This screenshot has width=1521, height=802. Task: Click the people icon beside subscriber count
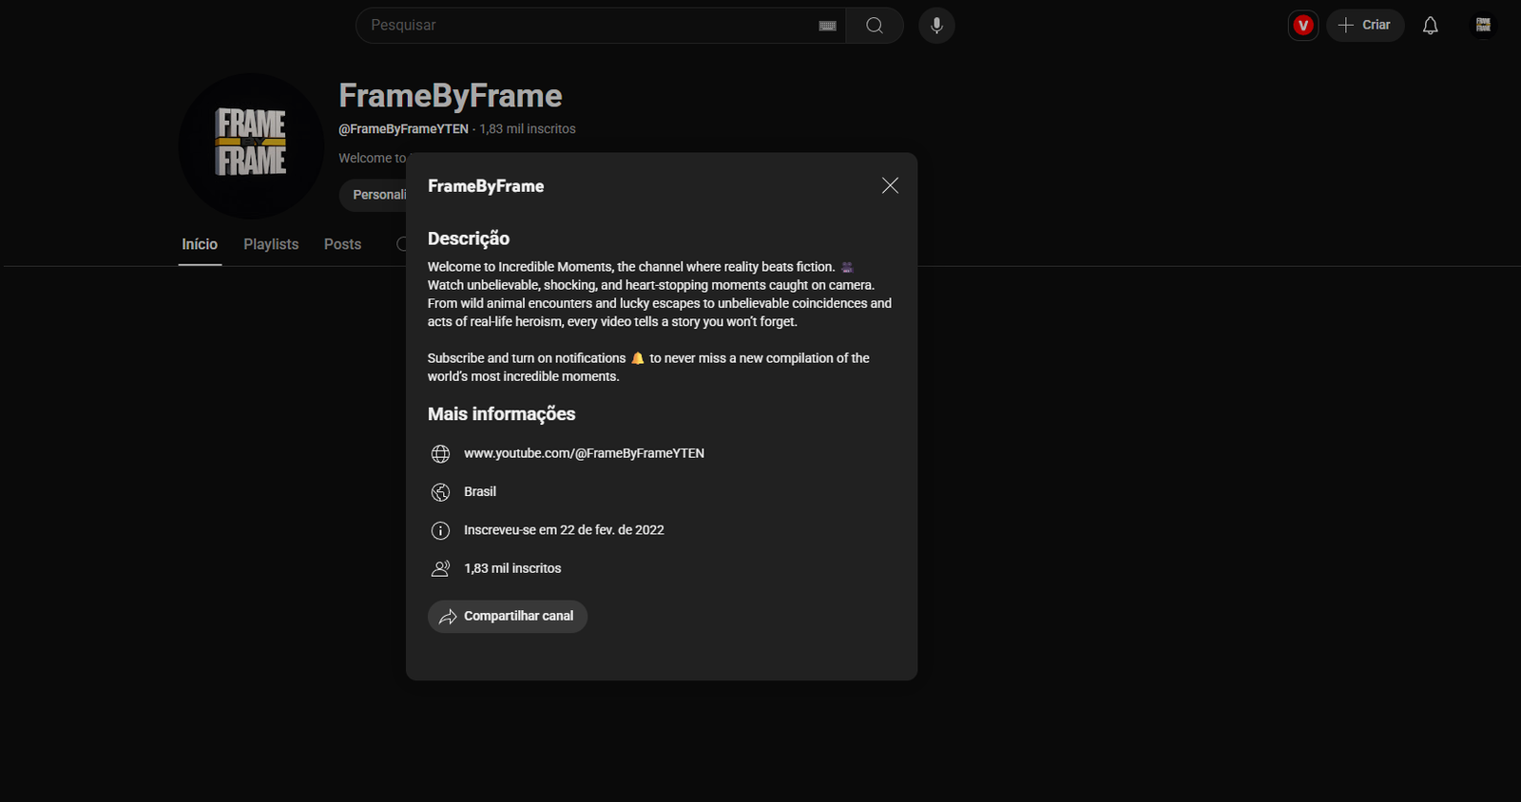click(440, 569)
